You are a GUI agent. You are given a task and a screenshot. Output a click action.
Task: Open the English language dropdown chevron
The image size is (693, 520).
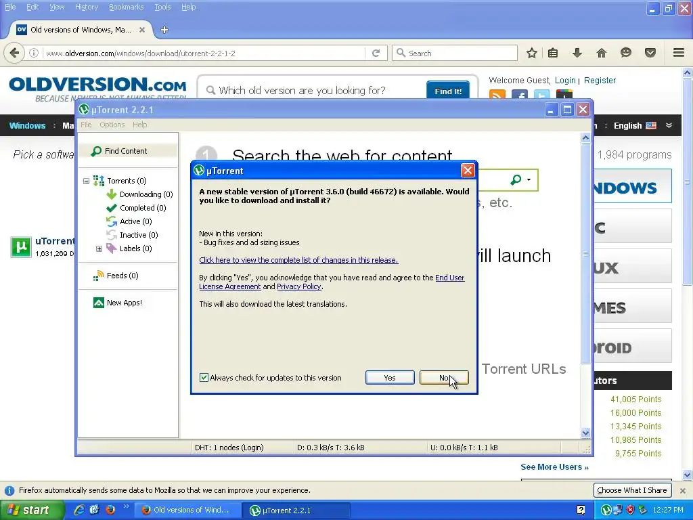(x=669, y=125)
